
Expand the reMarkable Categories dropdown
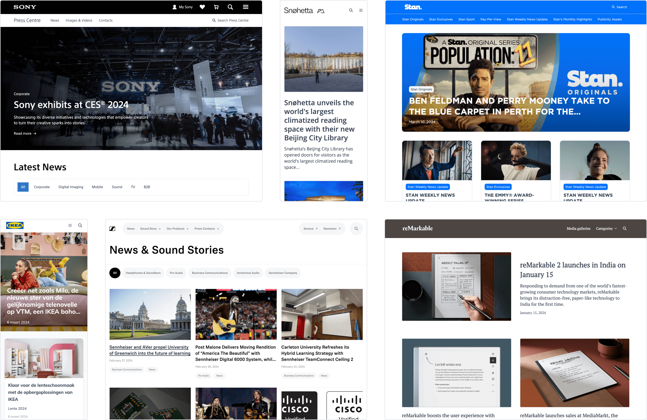pos(607,229)
